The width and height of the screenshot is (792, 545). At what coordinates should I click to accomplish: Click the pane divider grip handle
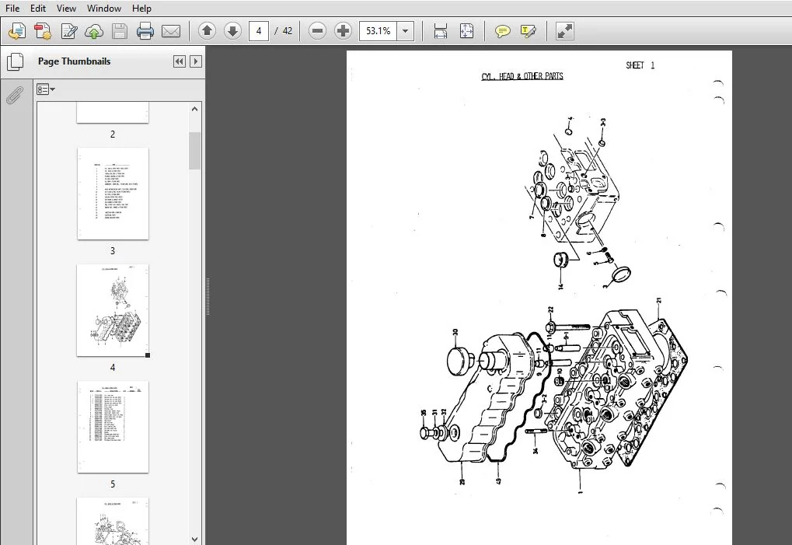pos(208,296)
